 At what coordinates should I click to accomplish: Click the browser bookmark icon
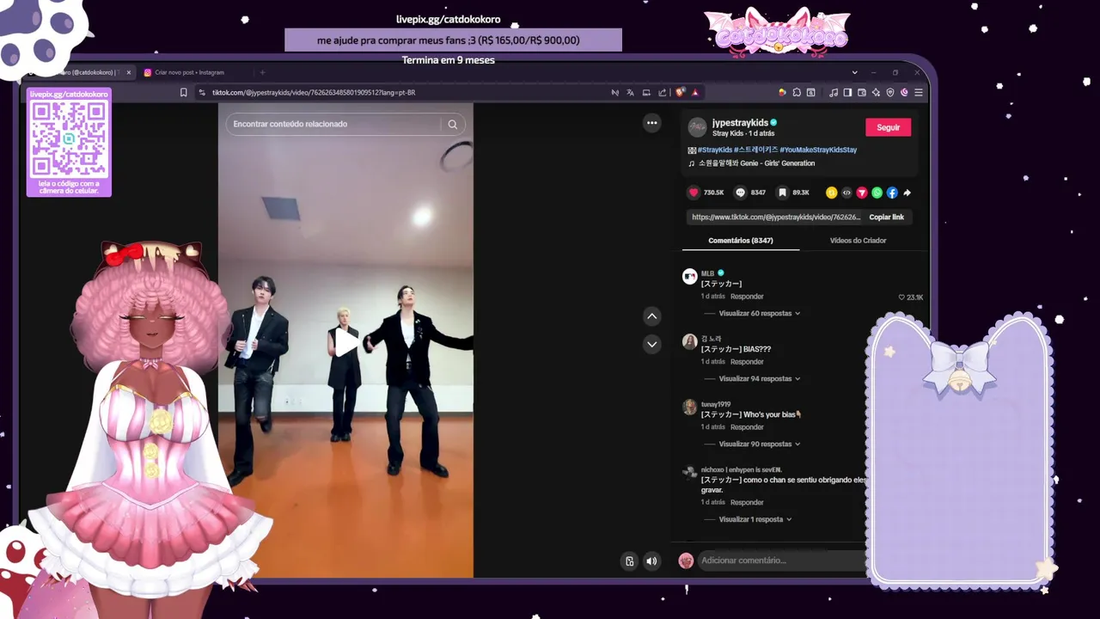pyautogui.click(x=183, y=92)
